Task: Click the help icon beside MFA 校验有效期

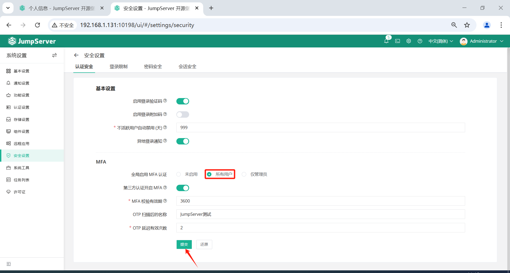Action: click(x=165, y=201)
